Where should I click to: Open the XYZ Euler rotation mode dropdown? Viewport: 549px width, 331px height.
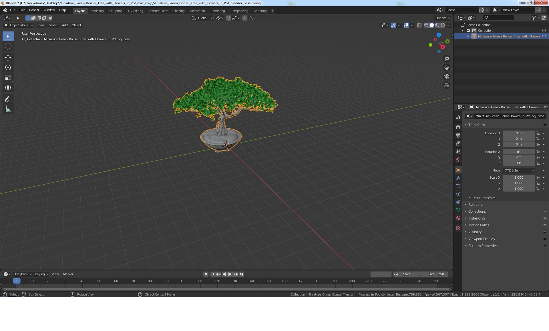pos(519,170)
